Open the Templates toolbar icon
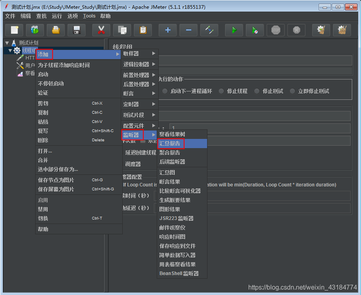The image size is (361, 295). pyautogui.click(x=35, y=30)
